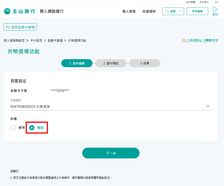224x186 pixels.
Task: Click the 外幣提領功能 page title
Action: click(x=24, y=51)
